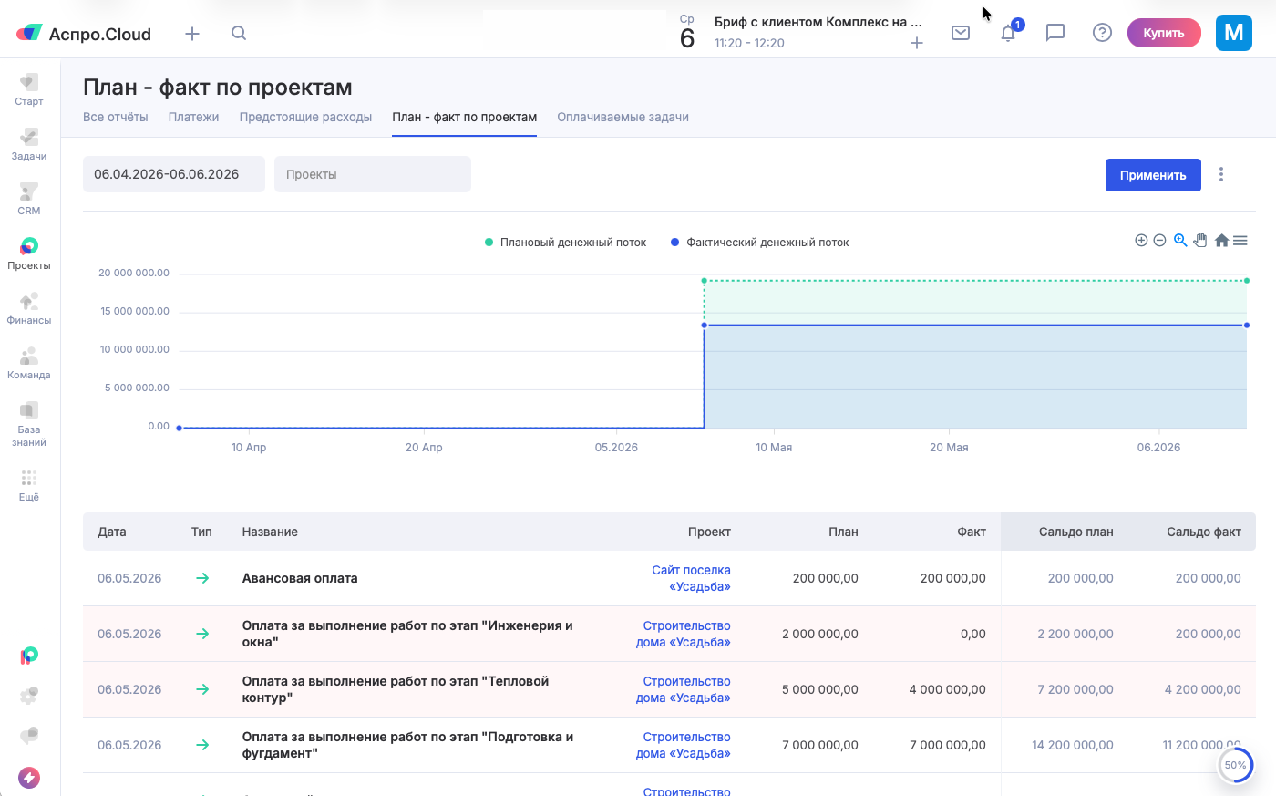Open the date range picker 06.04.2026-06.06.2026
Screen dimensions: 1276x796
click(x=174, y=174)
